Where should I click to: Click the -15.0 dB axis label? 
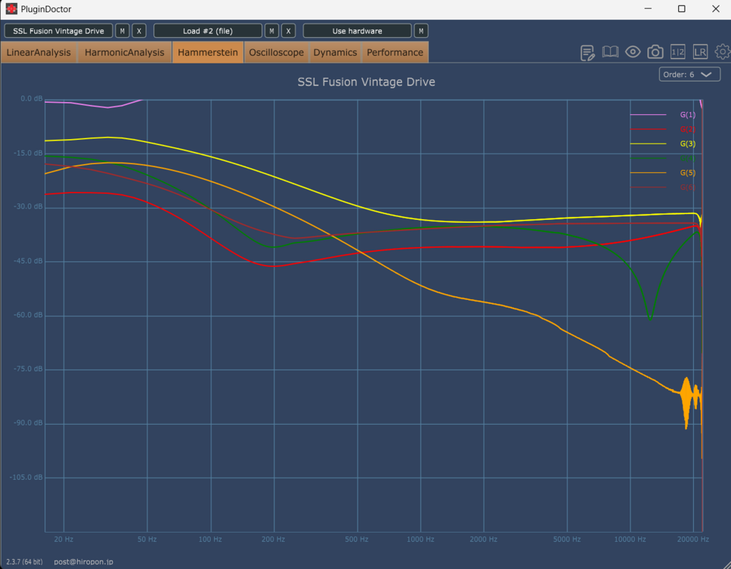click(x=28, y=153)
